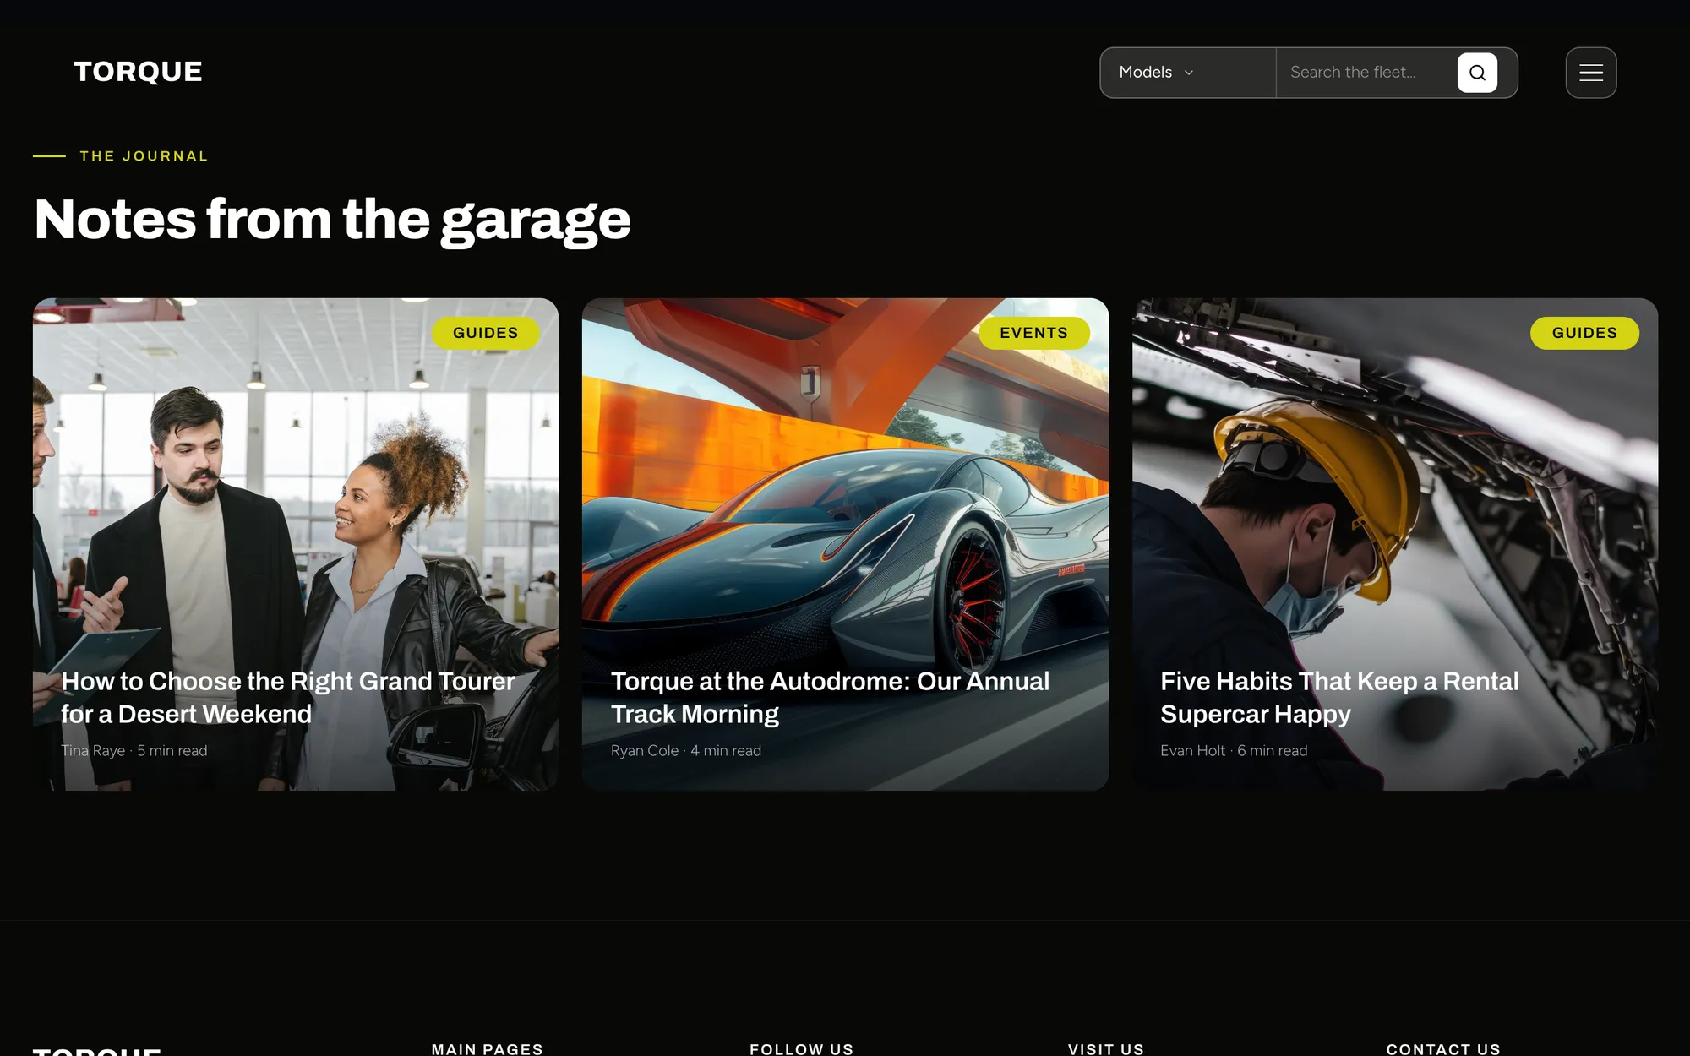
Task: Open the hamburger menu icon
Action: [x=1590, y=73]
